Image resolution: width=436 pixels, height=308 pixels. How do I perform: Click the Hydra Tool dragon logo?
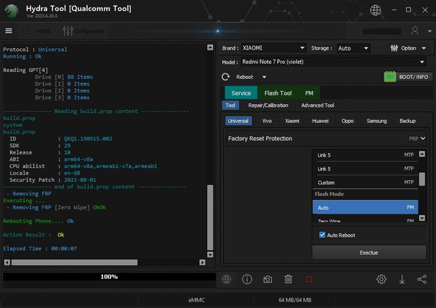point(12,11)
